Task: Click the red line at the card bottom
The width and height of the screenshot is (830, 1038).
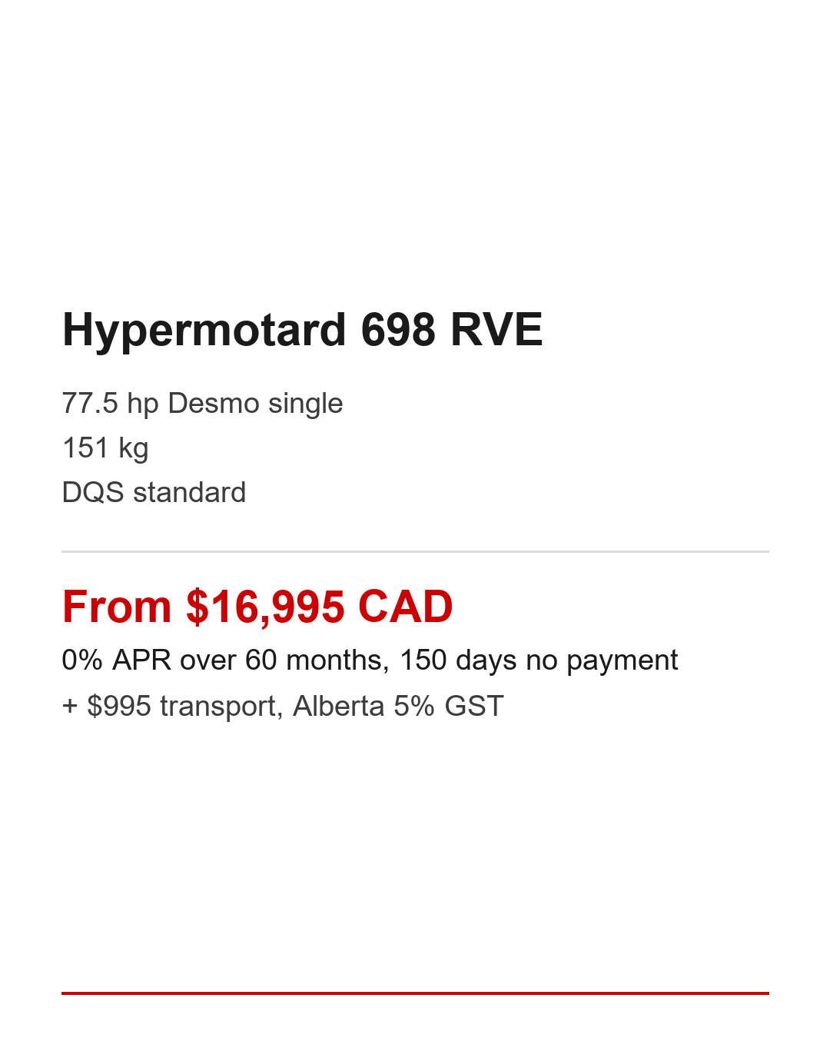Action: coord(415,993)
